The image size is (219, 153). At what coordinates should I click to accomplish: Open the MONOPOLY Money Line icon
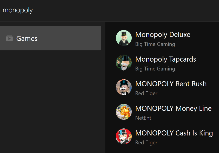pyautogui.click(x=124, y=112)
